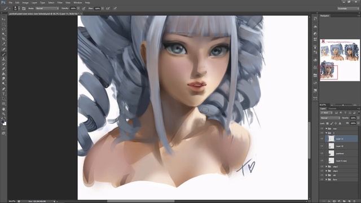Toggle visibility of Layer 11
The image size is (361, 203).
coord(322,139)
